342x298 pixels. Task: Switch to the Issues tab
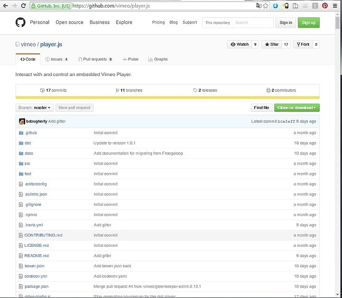click(x=57, y=59)
